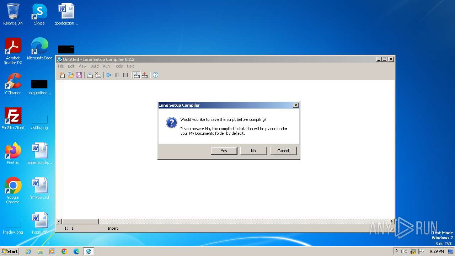This screenshot has height=256, width=455.
Task: Click the blue Run play icon
Action: click(109, 75)
